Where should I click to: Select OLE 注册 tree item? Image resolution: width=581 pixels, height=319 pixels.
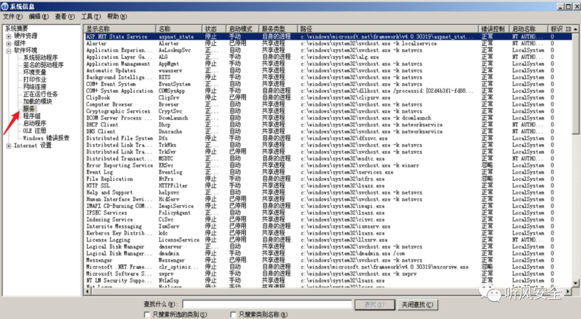(x=34, y=131)
